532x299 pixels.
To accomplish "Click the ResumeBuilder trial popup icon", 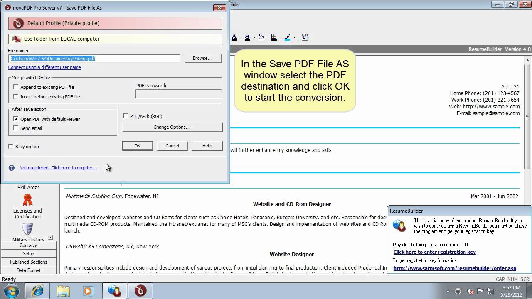I will click(399, 225).
